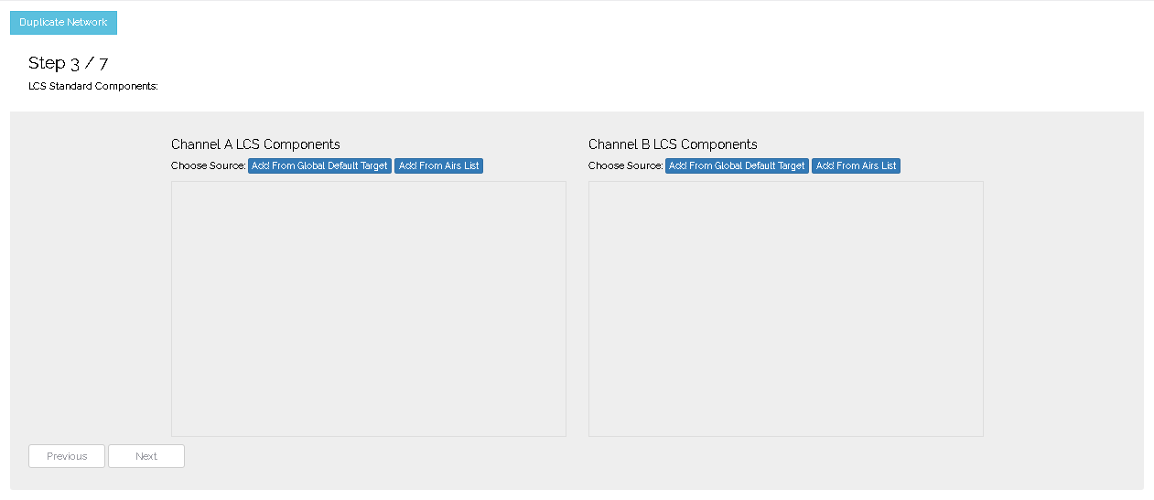Click inside the empty Channel A components list
Viewport: 1154px width, 500px height.
368,308
